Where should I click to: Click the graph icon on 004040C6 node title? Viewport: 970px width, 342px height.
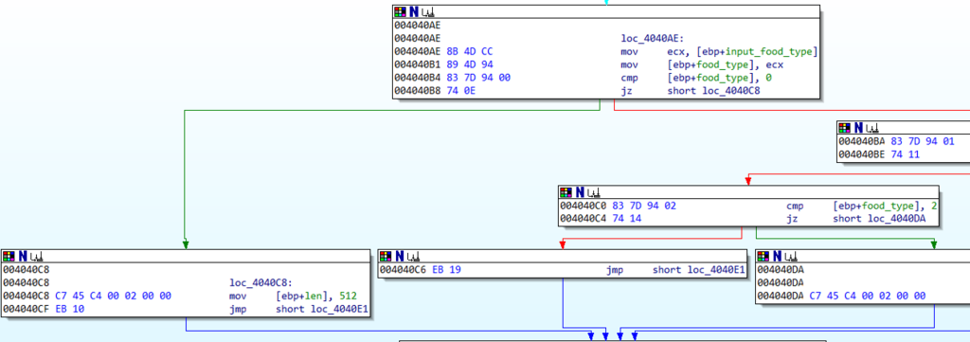[413, 256]
